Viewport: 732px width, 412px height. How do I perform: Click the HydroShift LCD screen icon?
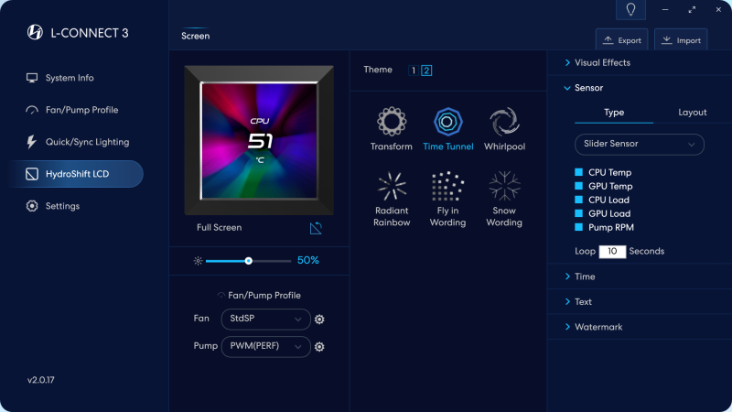pyautogui.click(x=32, y=174)
